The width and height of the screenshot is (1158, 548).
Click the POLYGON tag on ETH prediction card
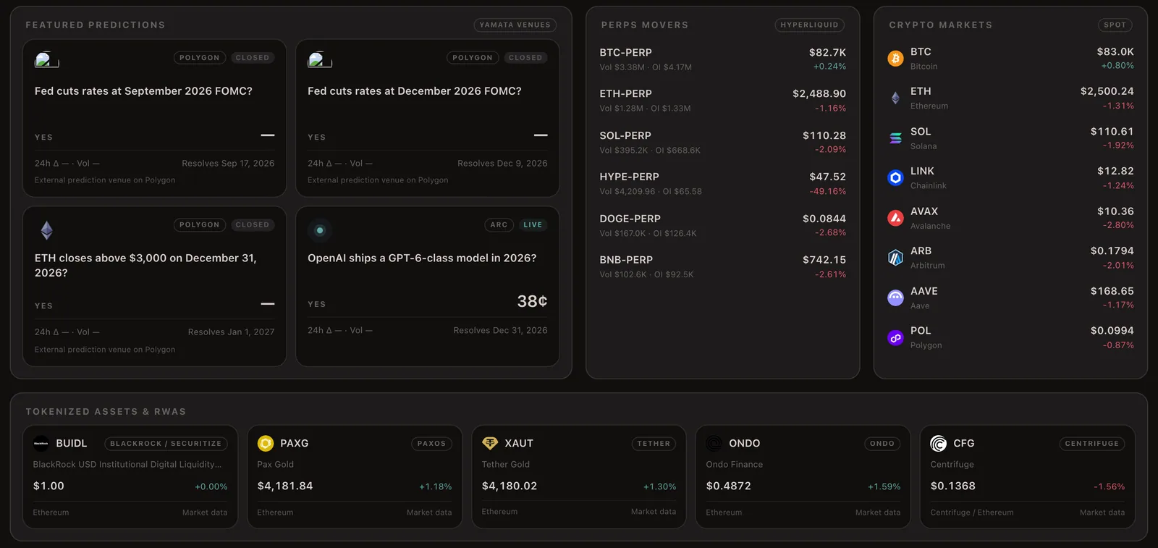200,225
